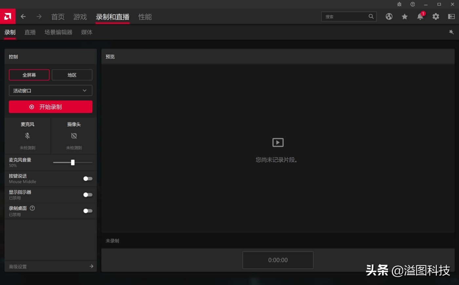Open the notifications bell
Screen dimensions: 459x285
pos(420,16)
